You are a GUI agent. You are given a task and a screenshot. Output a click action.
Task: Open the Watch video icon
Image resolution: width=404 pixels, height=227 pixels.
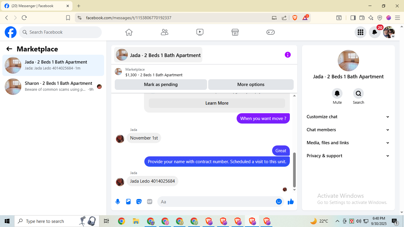(200, 32)
